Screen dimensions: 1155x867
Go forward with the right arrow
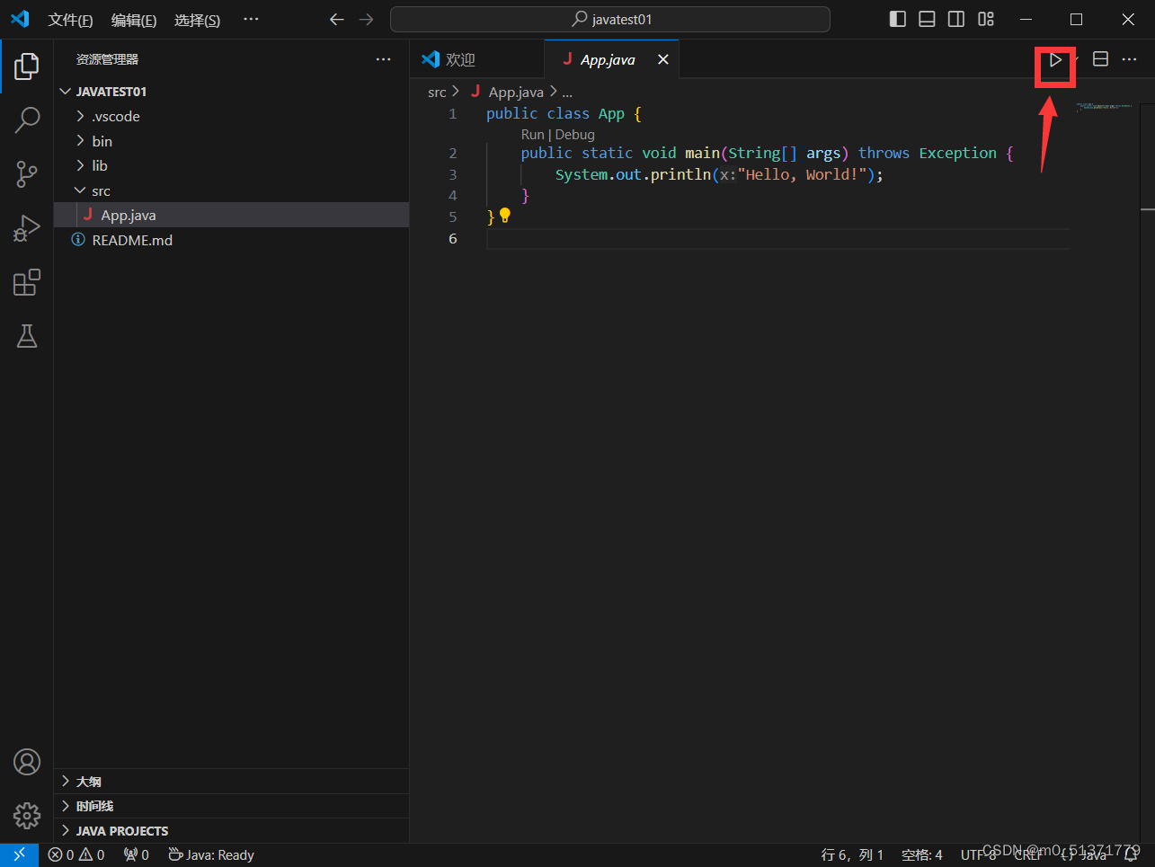[x=366, y=19]
